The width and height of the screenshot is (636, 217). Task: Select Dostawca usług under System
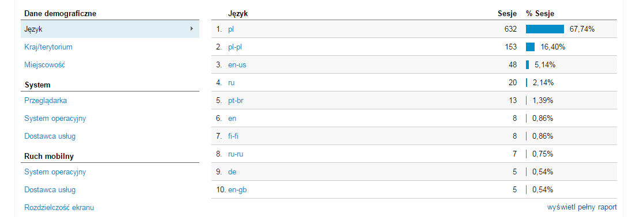[50, 136]
